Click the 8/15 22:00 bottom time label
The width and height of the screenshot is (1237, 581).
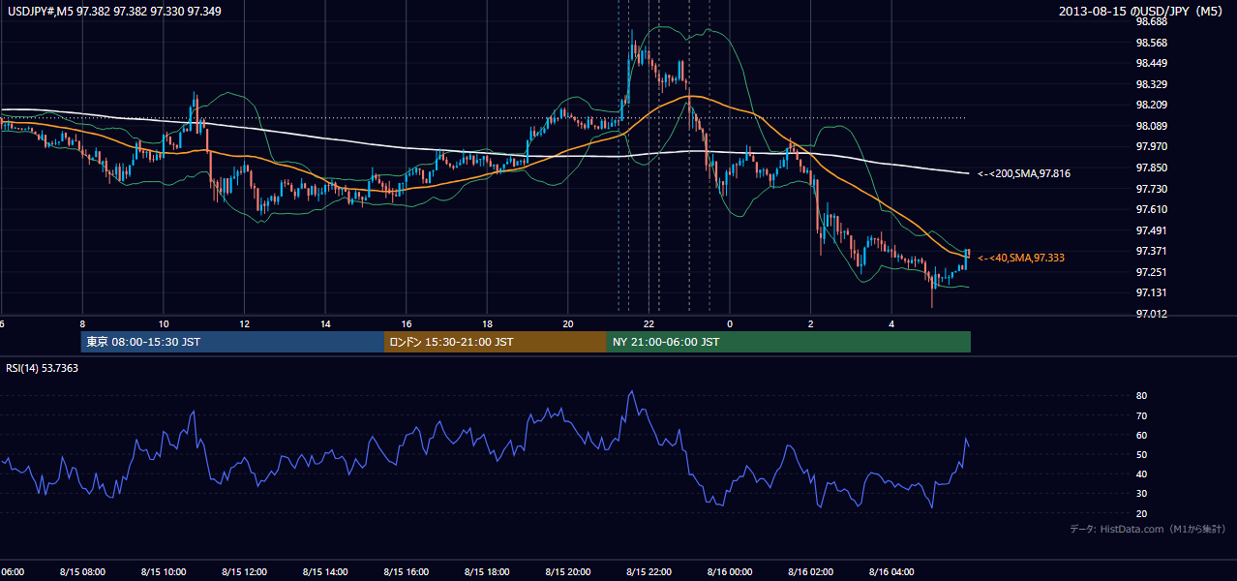[649, 572]
